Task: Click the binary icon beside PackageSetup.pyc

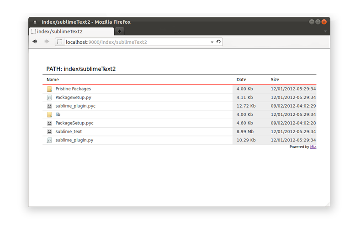Action: [x=49, y=123]
